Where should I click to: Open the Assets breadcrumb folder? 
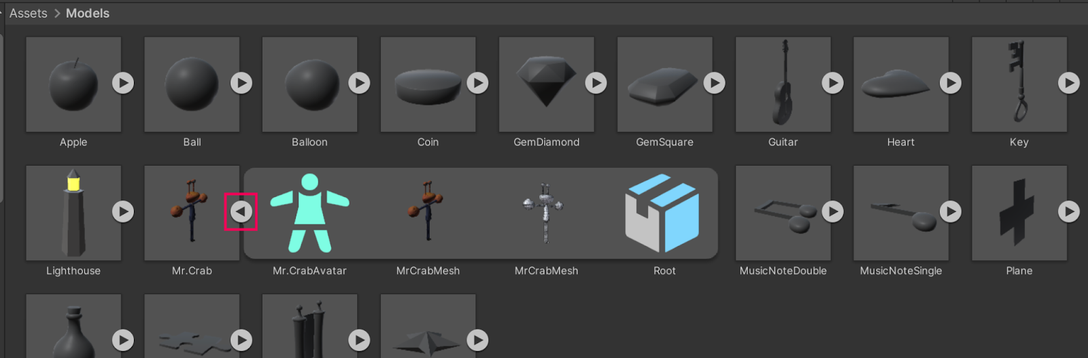(x=28, y=13)
